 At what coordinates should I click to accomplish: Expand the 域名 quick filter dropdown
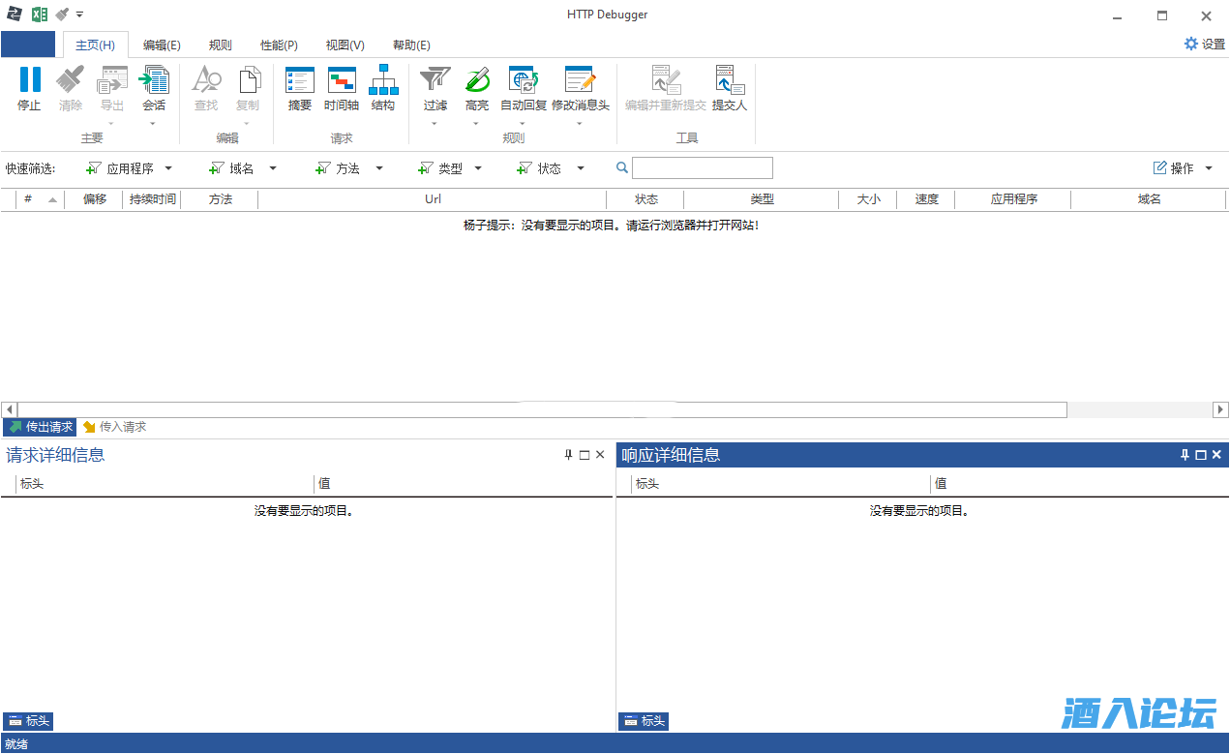(273, 168)
